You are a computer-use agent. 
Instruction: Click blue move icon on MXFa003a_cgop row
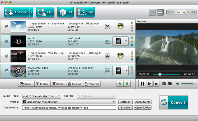132,74
